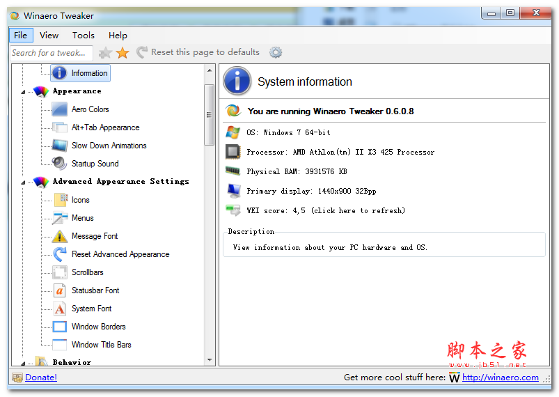Click the Message Font warning icon
This screenshot has width=559, height=397.
[60, 236]
